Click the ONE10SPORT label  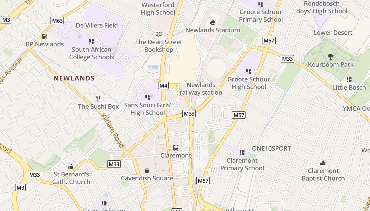click(271, 148)
